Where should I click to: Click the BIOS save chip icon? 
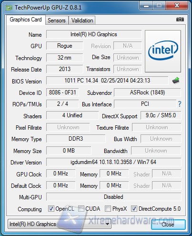click(176, 81)
